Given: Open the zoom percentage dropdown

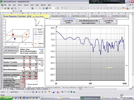Looking at the screenshot, I should [55, 8].
